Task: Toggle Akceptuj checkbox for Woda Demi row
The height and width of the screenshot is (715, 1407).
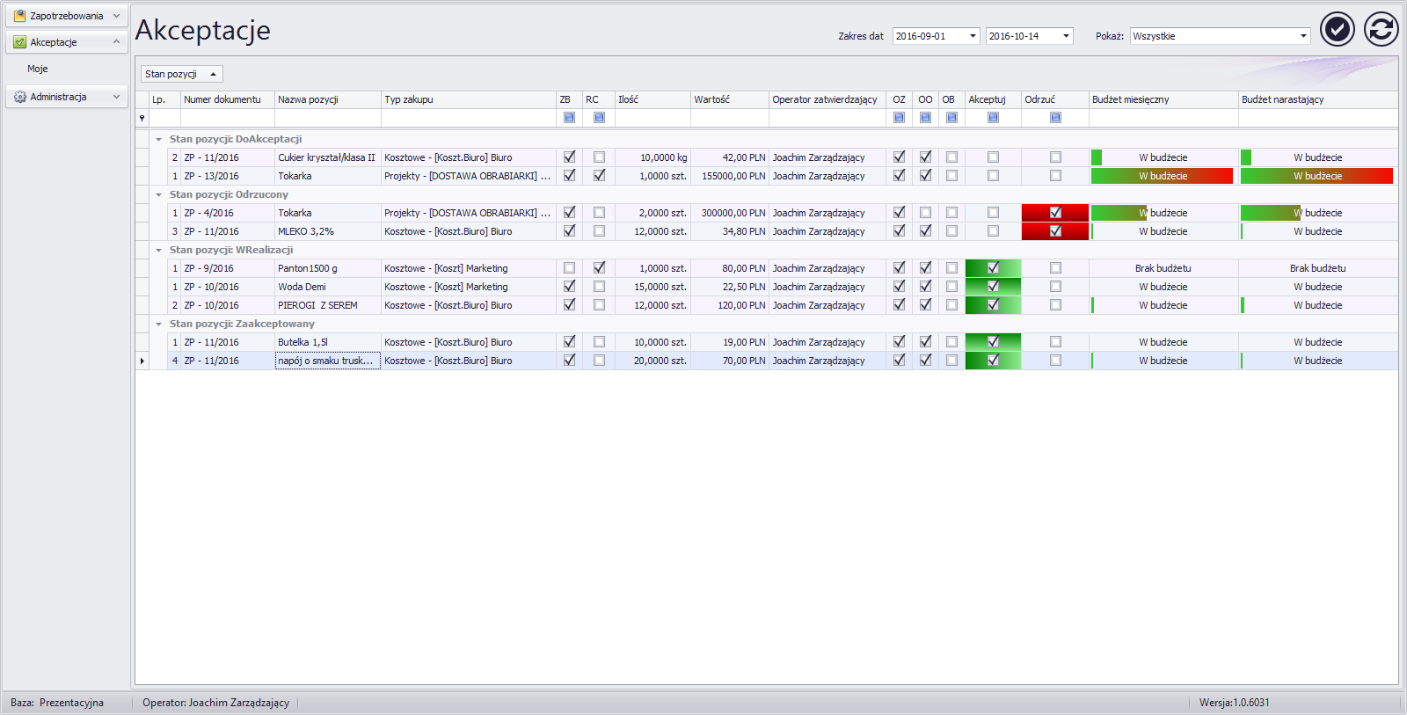Action: (x=993, y=287)
